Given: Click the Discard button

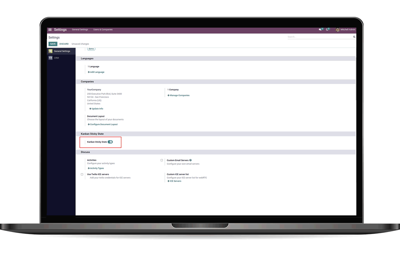Looking at the screenshot, I should 64,44.
